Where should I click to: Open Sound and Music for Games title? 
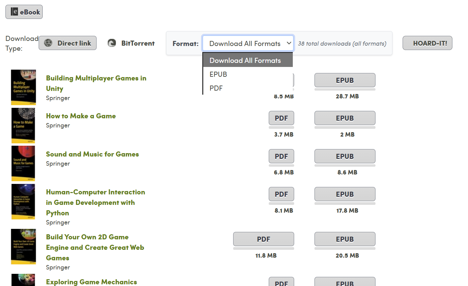93,154
